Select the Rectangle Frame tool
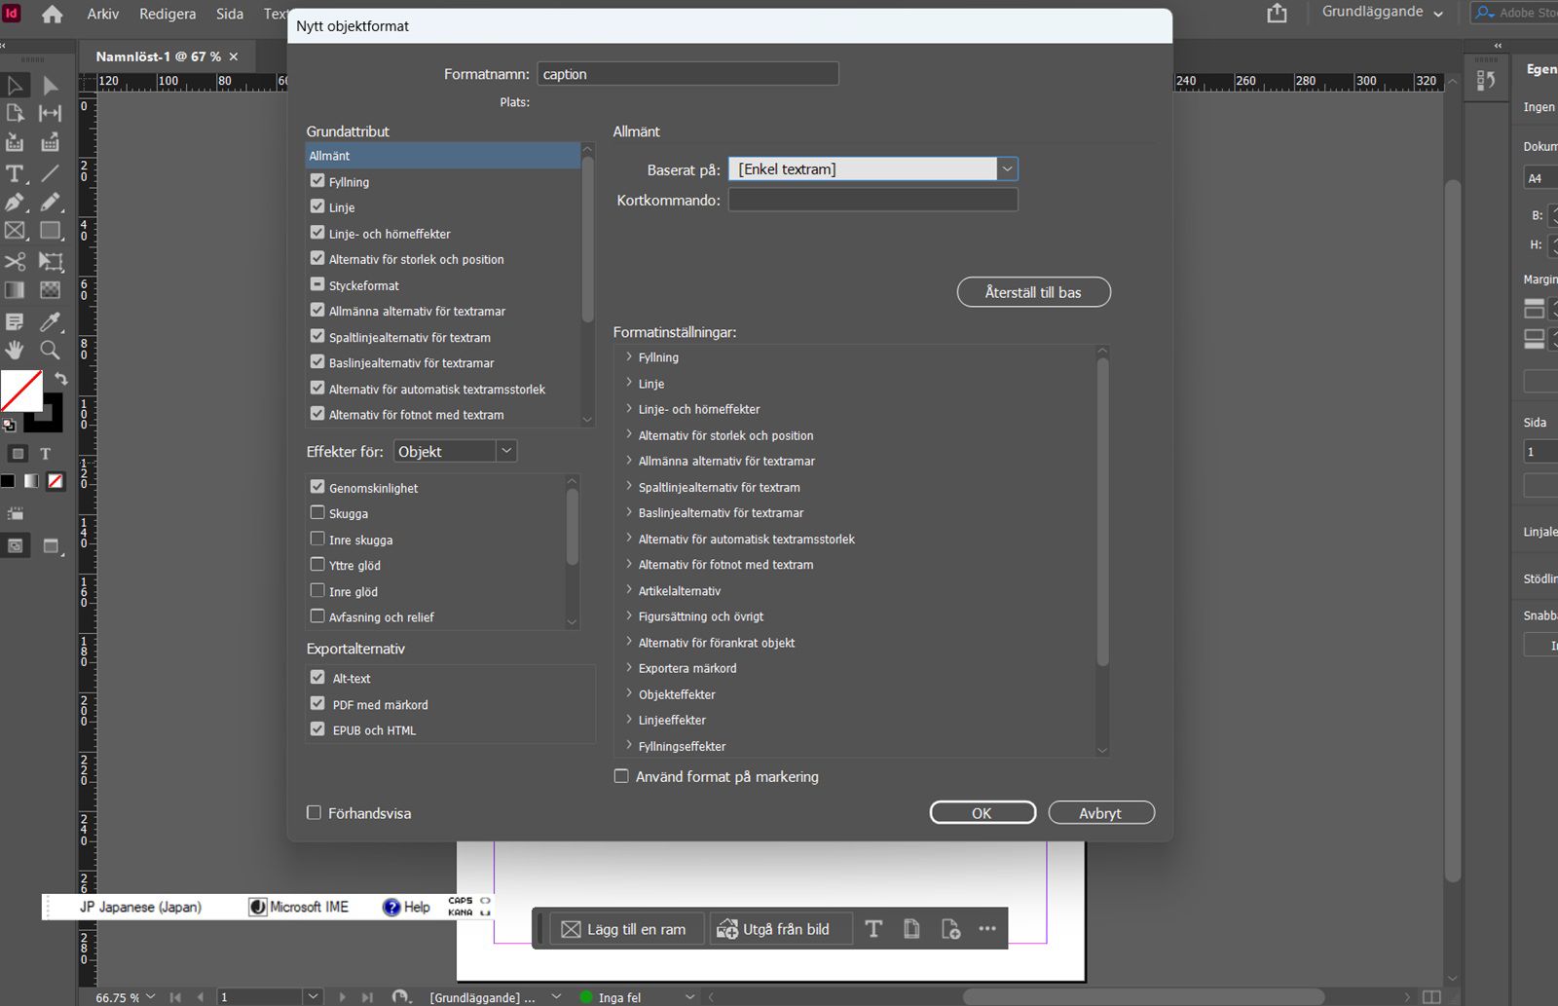The height and width of the screenshot is (1006, 1558). pyautogui.click(x=16, y=232)
